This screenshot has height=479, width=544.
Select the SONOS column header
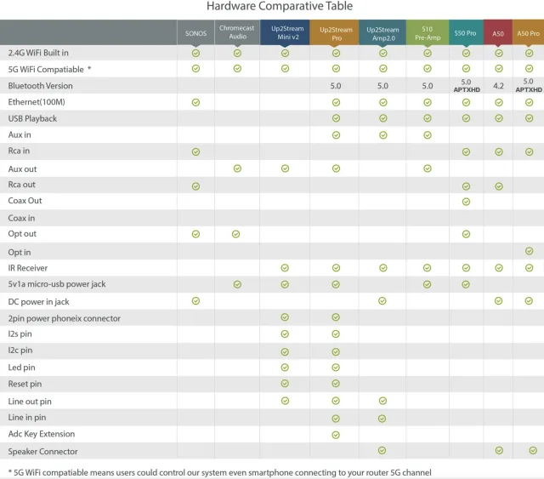click(195, 34)
